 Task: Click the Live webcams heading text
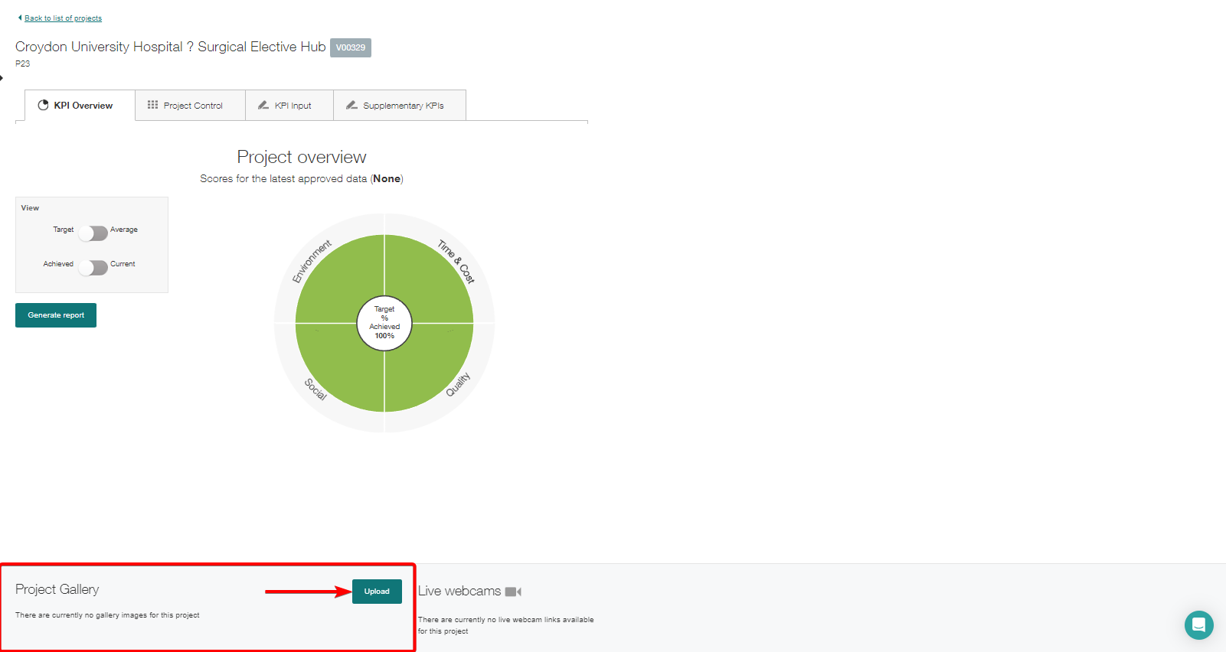pos(459,591)
